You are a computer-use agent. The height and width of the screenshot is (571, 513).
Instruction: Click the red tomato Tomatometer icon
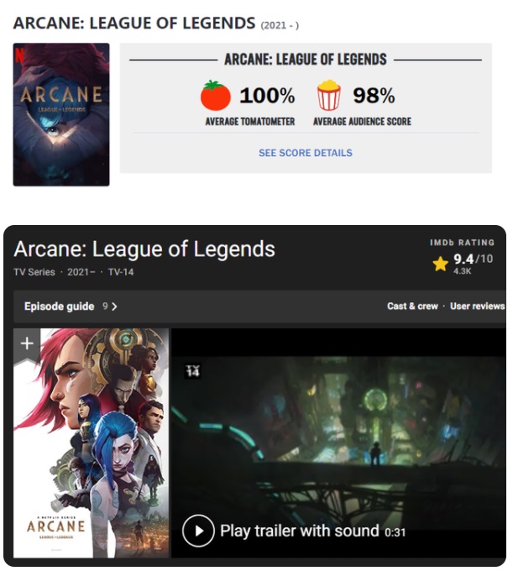(x=215, y=96)
